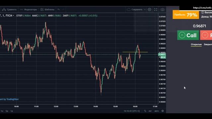The image size is (212, 119).
Task: Switch to the Закрытые trades tab
Action: (208, 44)
